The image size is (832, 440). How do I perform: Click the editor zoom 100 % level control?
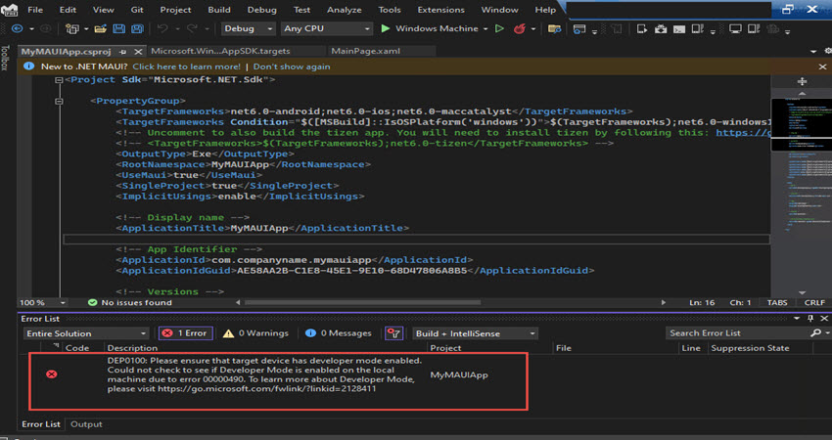[x=31, y=303]
